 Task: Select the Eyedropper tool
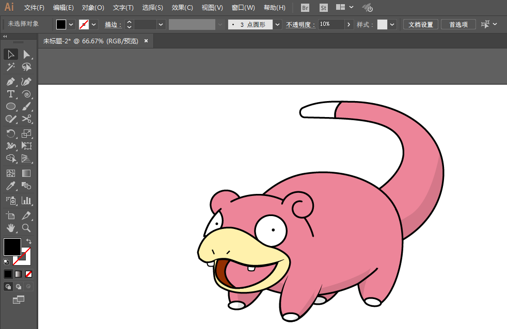pos(11,186)
